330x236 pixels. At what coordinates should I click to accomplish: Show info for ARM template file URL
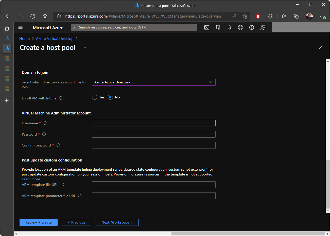(x=62, y=185)
